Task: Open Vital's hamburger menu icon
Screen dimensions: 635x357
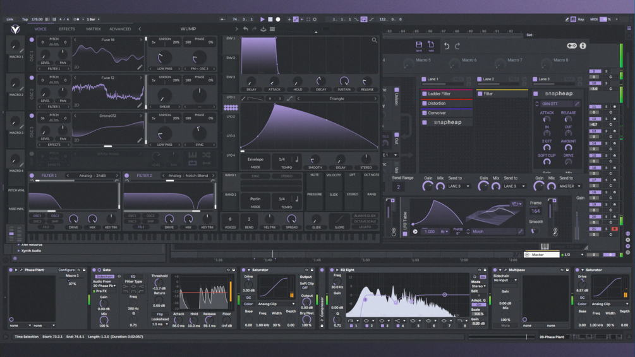Action: coord(272,29)
